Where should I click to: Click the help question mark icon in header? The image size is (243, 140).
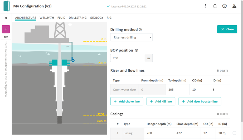tap(224, 6)
